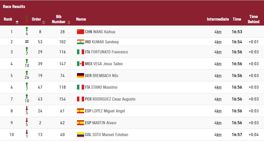Sort results by Rank column arrows
Image resolution: width=264 pixels, height=141 pixels.
click(17, 22)
